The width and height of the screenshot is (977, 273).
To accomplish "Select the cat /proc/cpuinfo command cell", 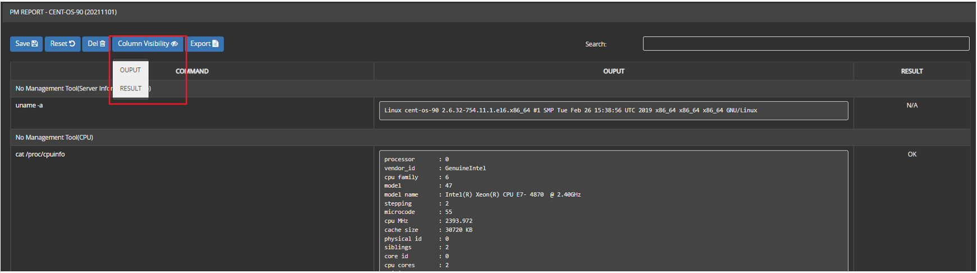I will point(40,154).
